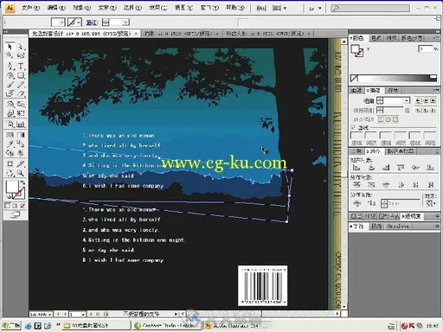Open the 对象(O) Object menu

click(x=81, y=8)
